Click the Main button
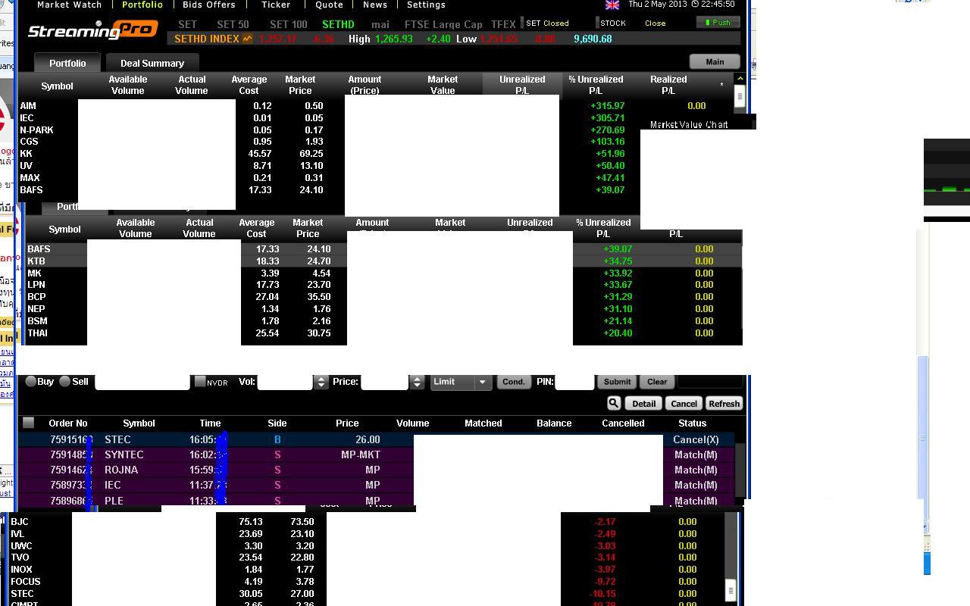 tap(715, 61)
